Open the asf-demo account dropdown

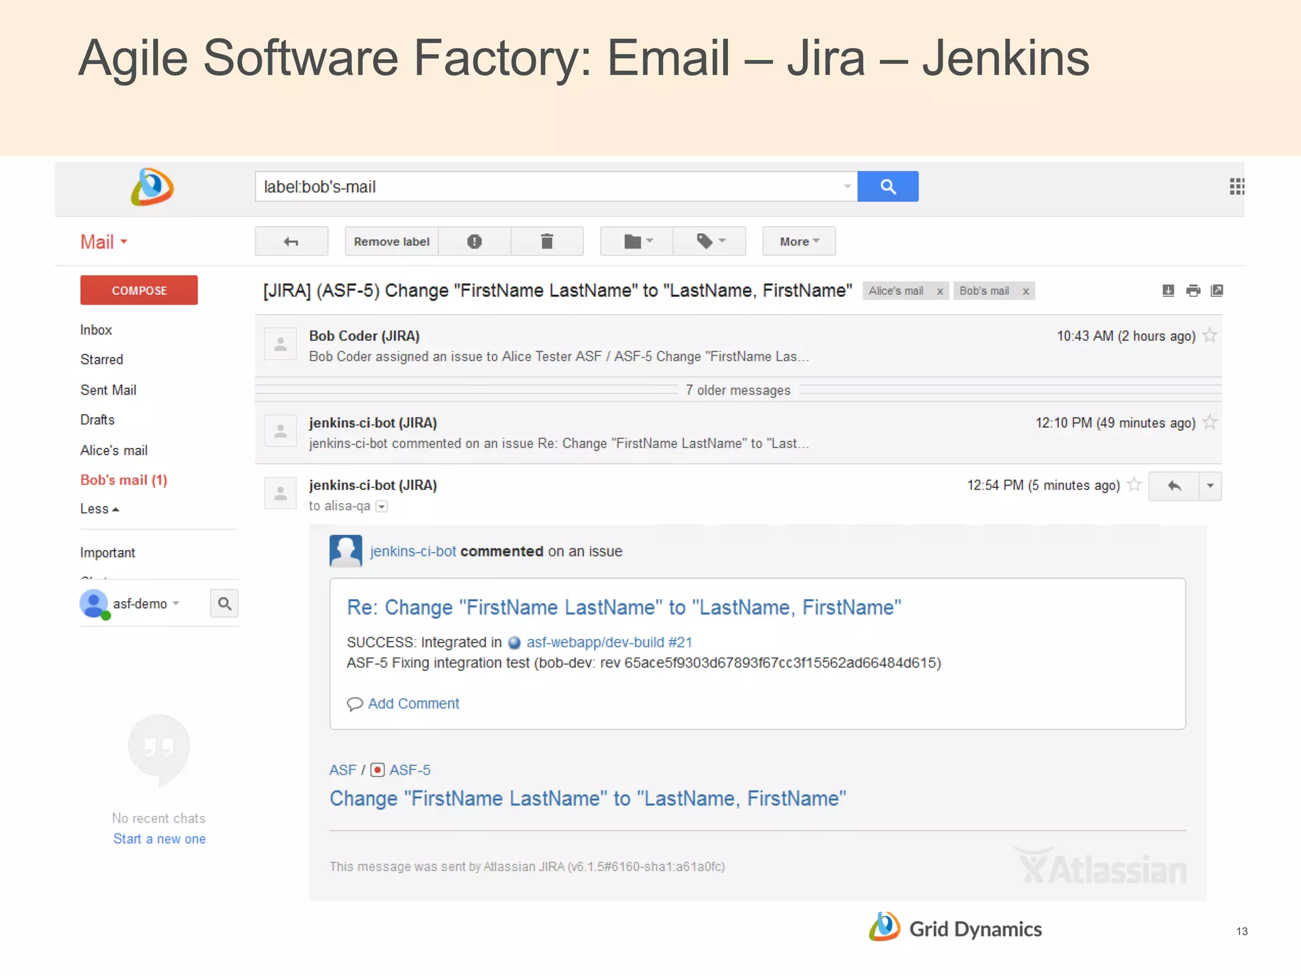click(146, 604)
